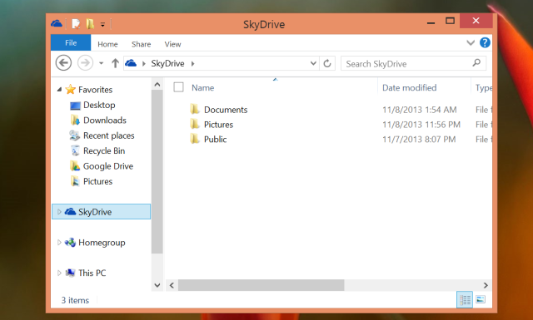Screen dimensions: 533x320
Task: Click the New Folder icon in quick access toolbar
Action: [90, 24]
